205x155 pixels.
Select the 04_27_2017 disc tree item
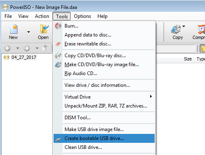click(24, 57)
